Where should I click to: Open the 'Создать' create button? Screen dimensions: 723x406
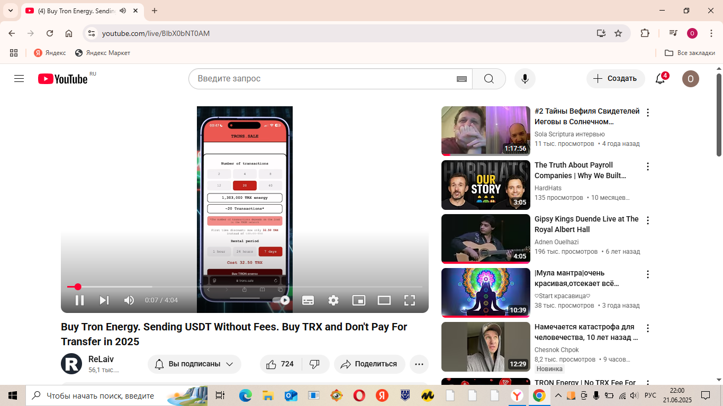[616, 79]
